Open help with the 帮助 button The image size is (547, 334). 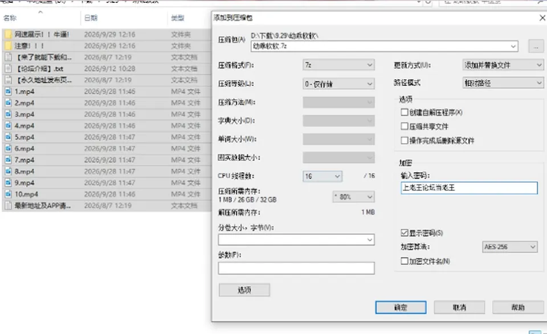click(x=518, y=307)
